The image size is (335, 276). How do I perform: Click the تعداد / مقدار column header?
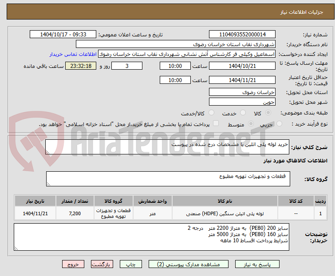(x=75, y=201)
